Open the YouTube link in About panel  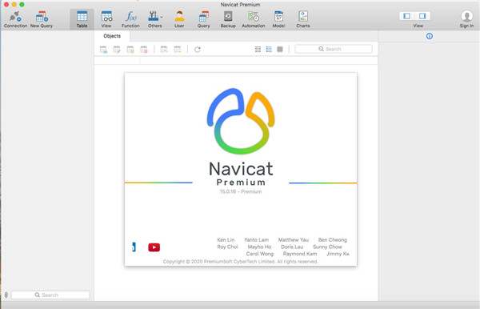pyautogui.click(x=154, y=247)
